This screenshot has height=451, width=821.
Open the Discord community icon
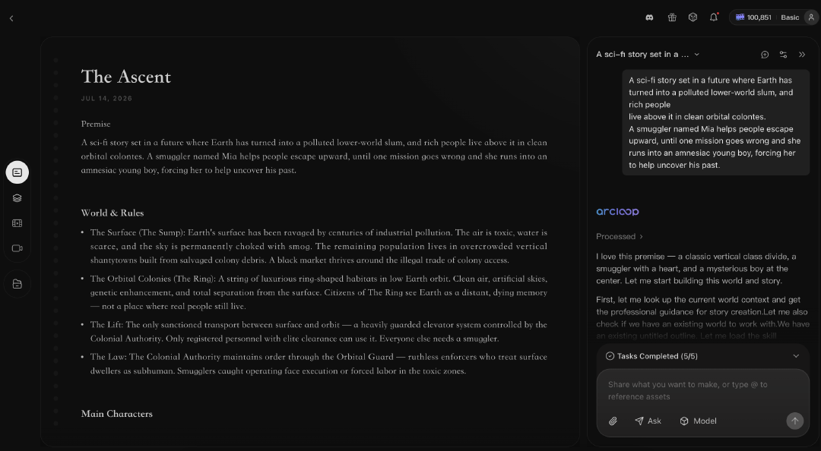click(x=649, y=17)
